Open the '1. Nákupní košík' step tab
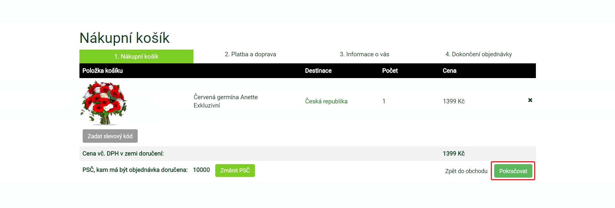This screenshot has height=208, width=615. (x=136, y=56)
